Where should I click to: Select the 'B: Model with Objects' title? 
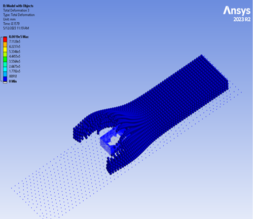point(18,6)
